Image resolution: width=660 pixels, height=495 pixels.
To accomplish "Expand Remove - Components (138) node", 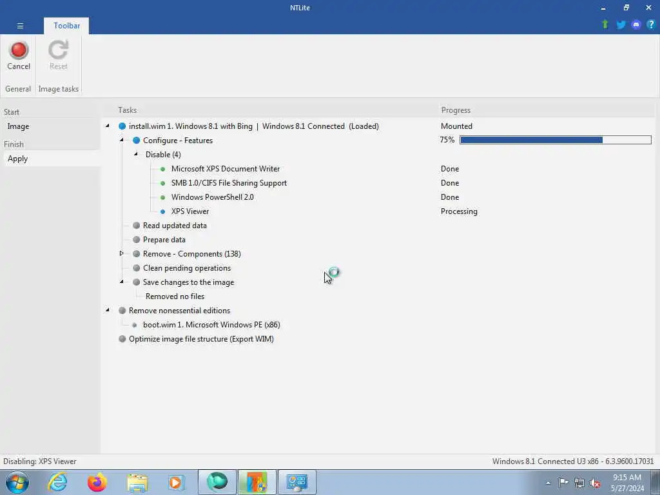I will tap(122, 253).
